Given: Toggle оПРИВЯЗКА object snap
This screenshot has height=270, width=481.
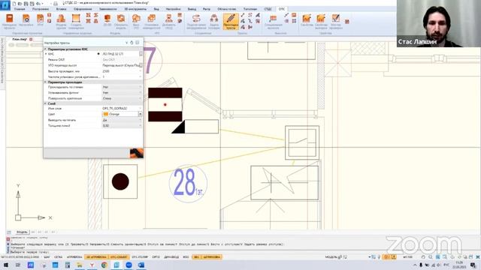Looking at the screenshot, I should [x=74, y=256].
